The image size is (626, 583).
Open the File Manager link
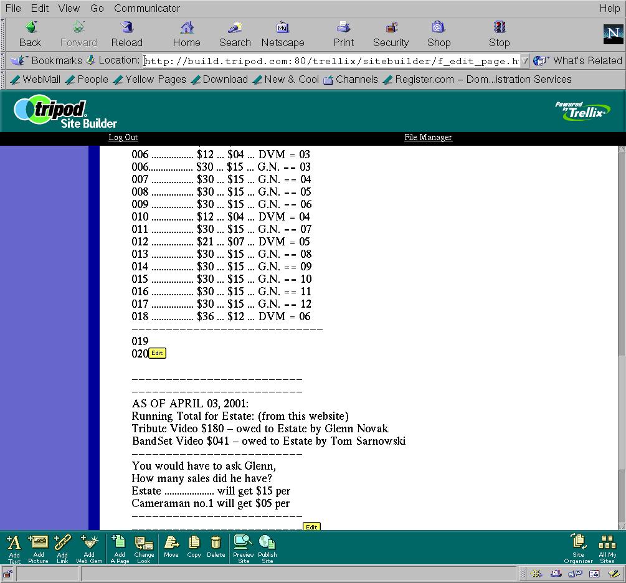[x=428, y=138]
